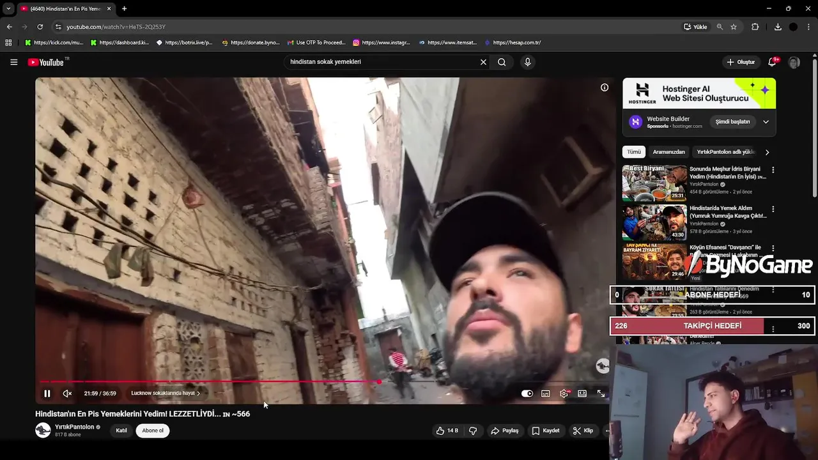818x460 pixels.
Task: Open options for 'Köyün Efsanesi Davşancı' video
Action: 773,249
